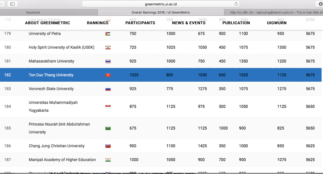Screen dimensions: 323x174
Task: Switch to the Facebook browser tab
Action: click(x=33, y=12)
